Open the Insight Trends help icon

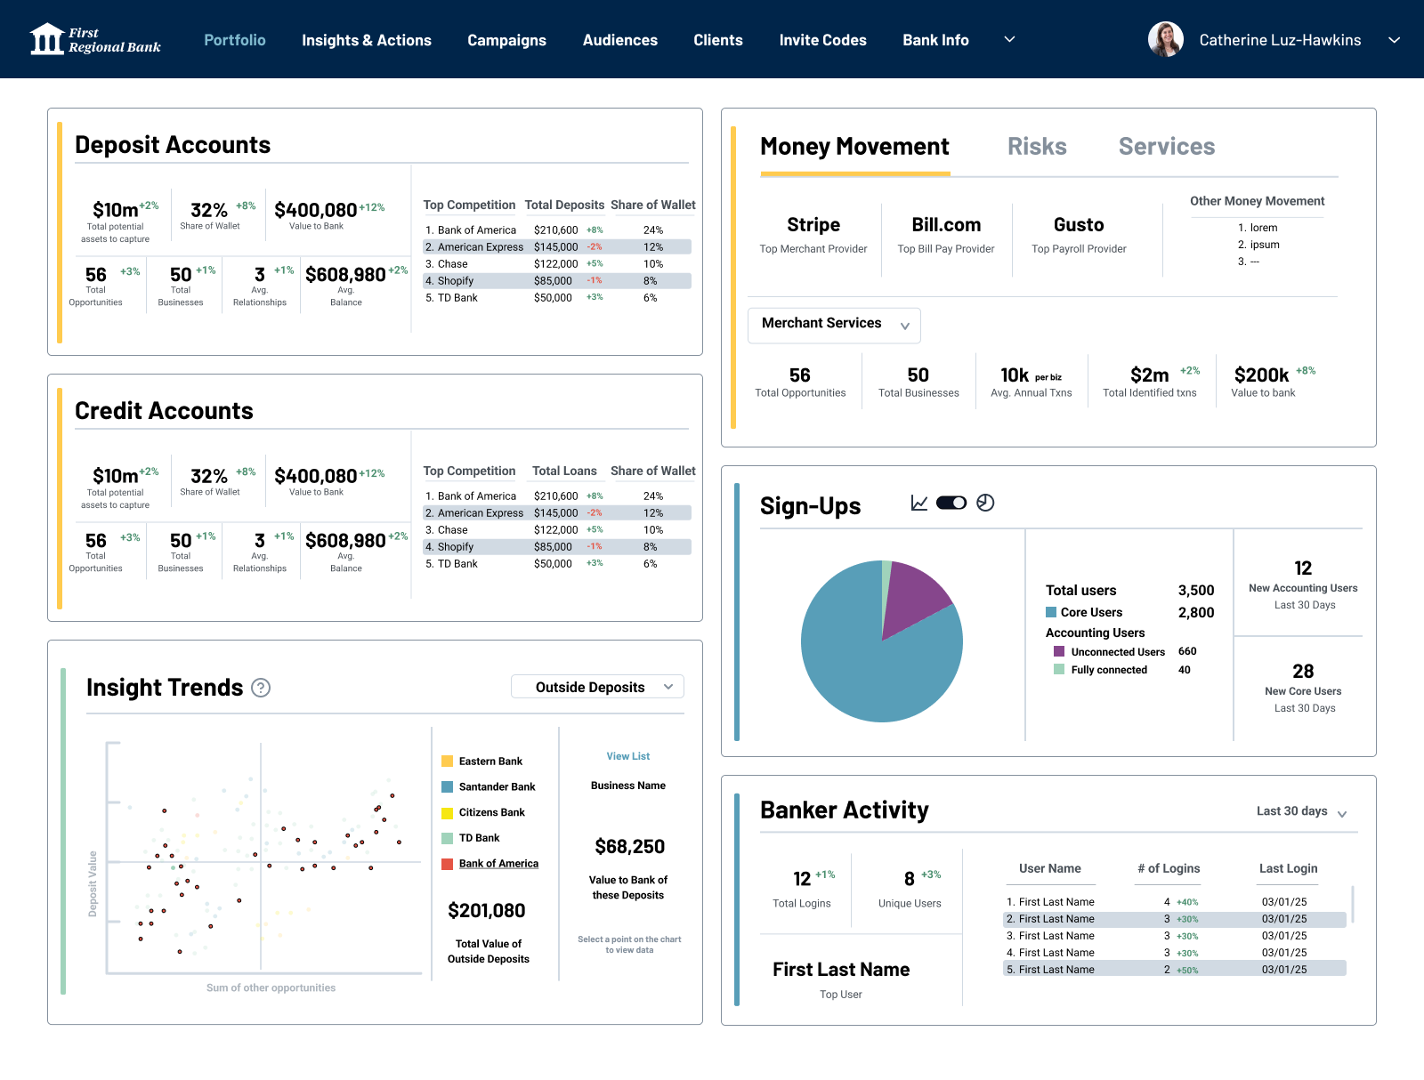(261, 688)
